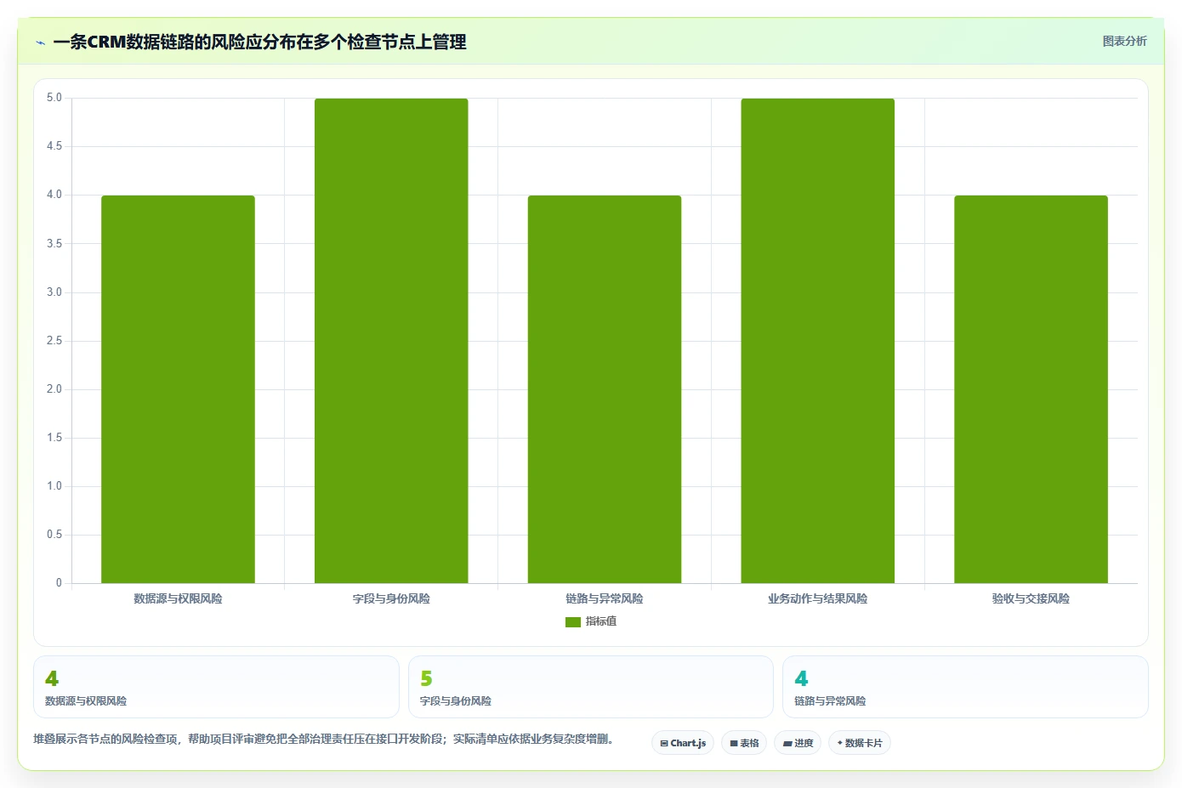
Task: Click the 数据源与权限风险 bar in chart
Action: (178, 389)
